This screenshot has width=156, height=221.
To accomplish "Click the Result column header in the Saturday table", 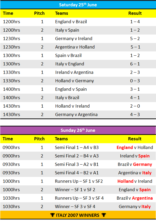I will (135, 13).
